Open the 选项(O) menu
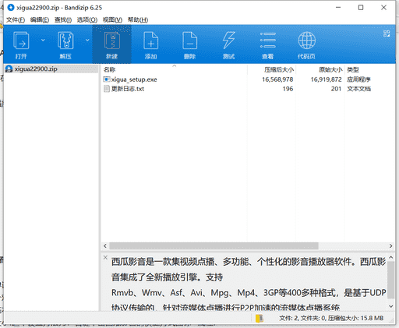This screenshot has height=328, width=399. click(x=87, y=20)
